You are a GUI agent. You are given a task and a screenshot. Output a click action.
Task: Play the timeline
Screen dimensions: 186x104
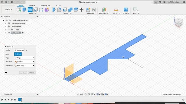(x=8, y=100)
